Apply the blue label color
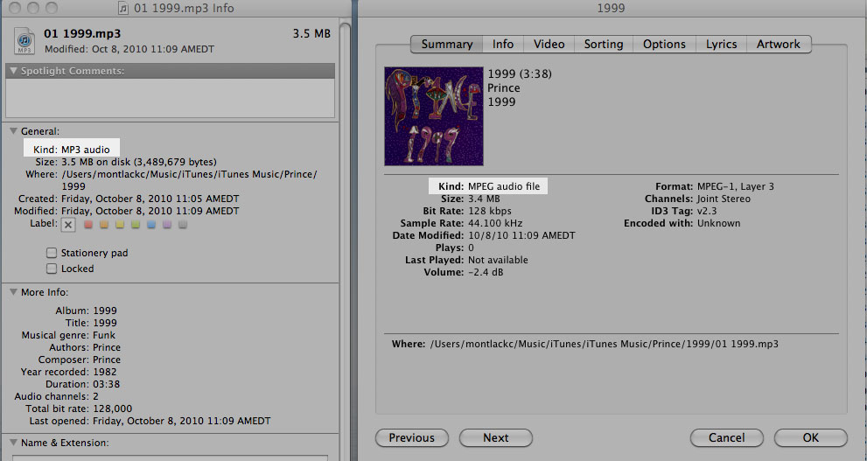Image resolution: width=867 pixels, height=461 pixels. (151, 225)
